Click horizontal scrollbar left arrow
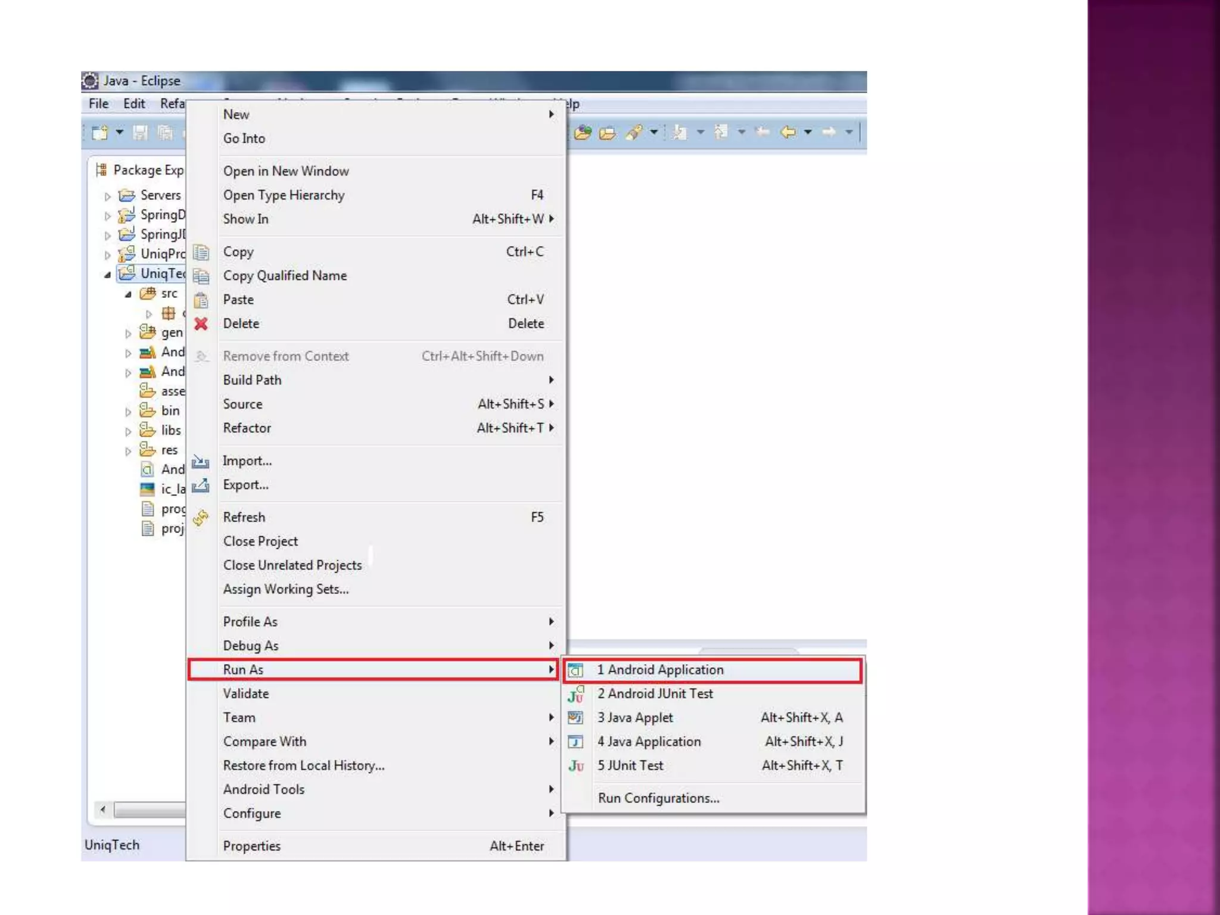1220x915 pixels. pos(103,810)
